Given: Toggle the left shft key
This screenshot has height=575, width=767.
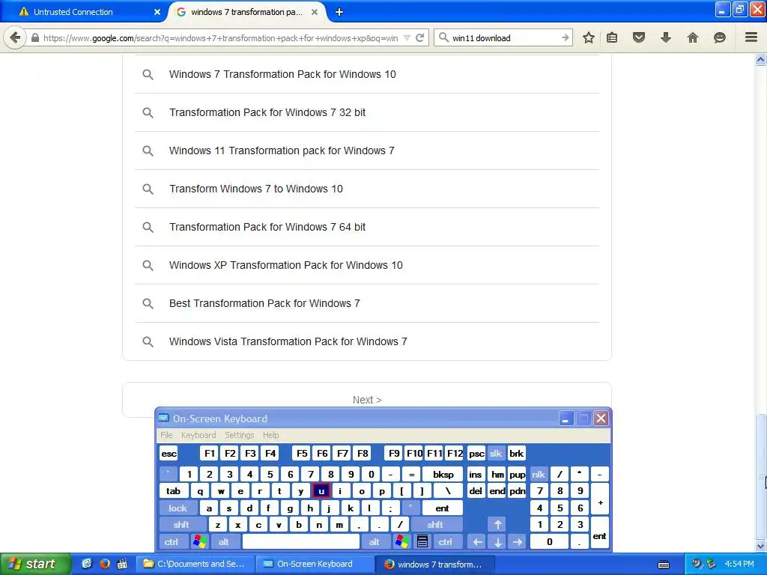Looking at the screenshot, I should (x=181, y=525).
